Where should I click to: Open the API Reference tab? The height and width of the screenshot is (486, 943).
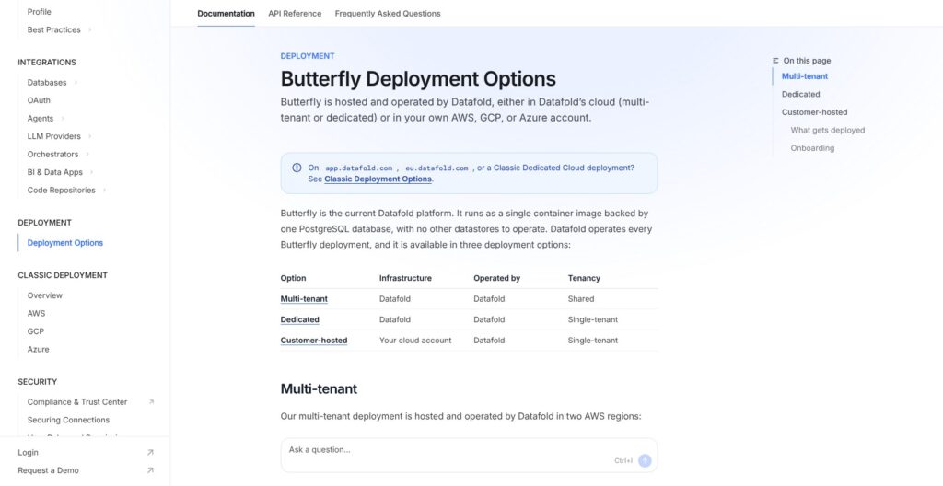pyautogui.click(x=295, y=13)
